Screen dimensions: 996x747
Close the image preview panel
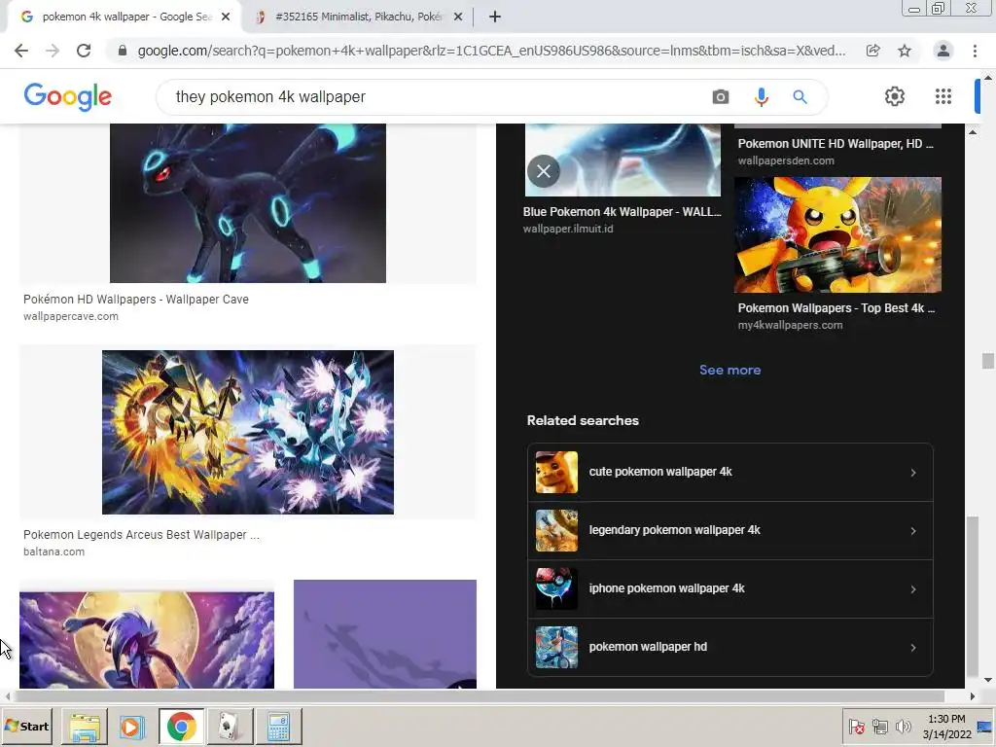click(x=543, y=171)
